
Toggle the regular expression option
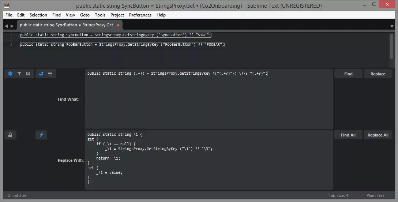click(x=10, y=74)
